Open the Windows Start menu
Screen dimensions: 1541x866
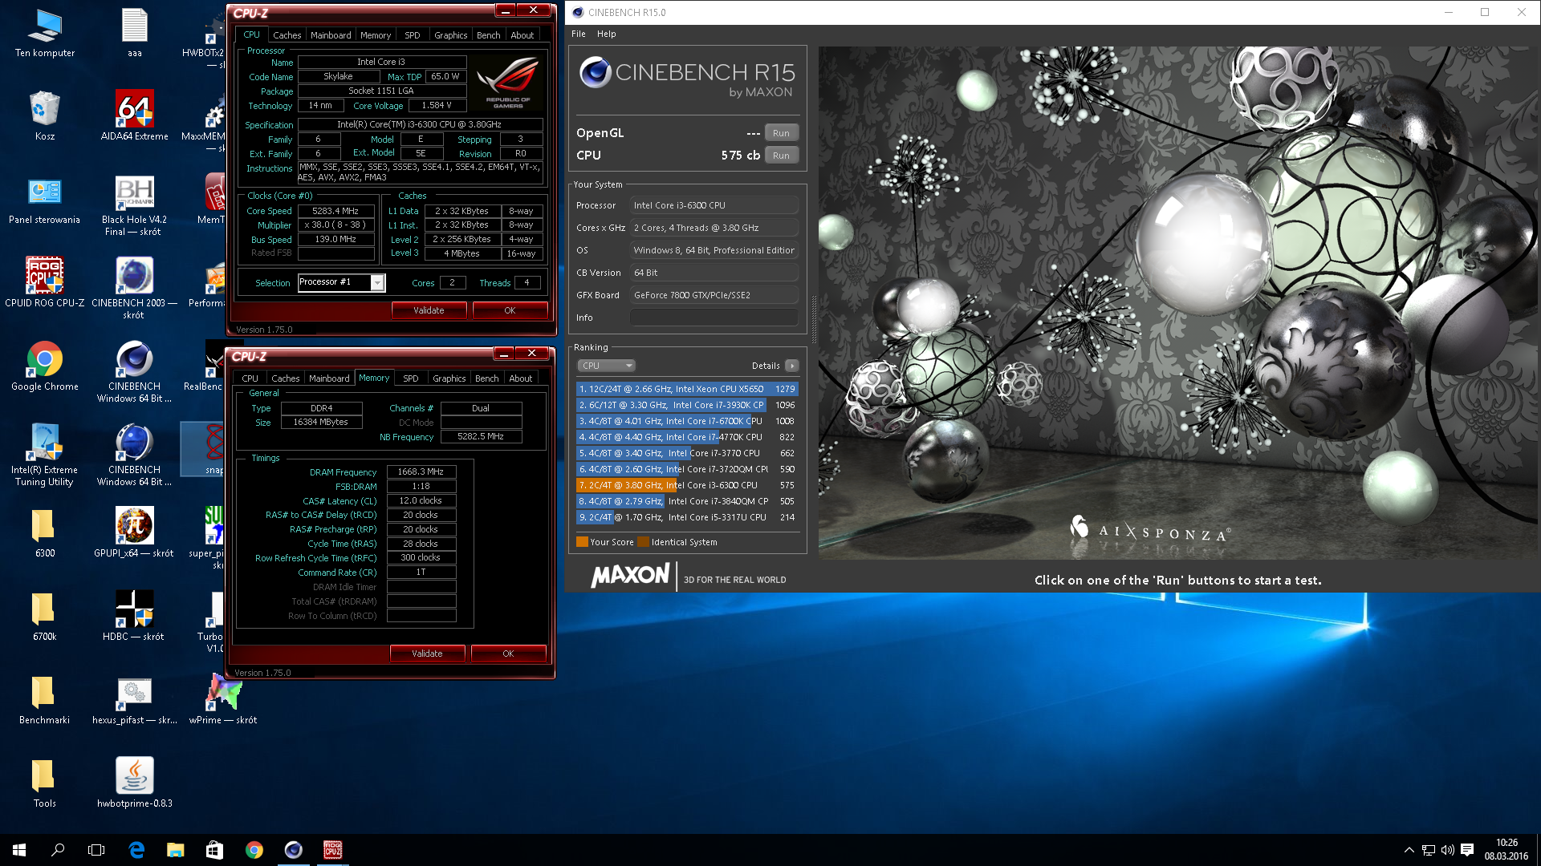[x=19, y=850]
